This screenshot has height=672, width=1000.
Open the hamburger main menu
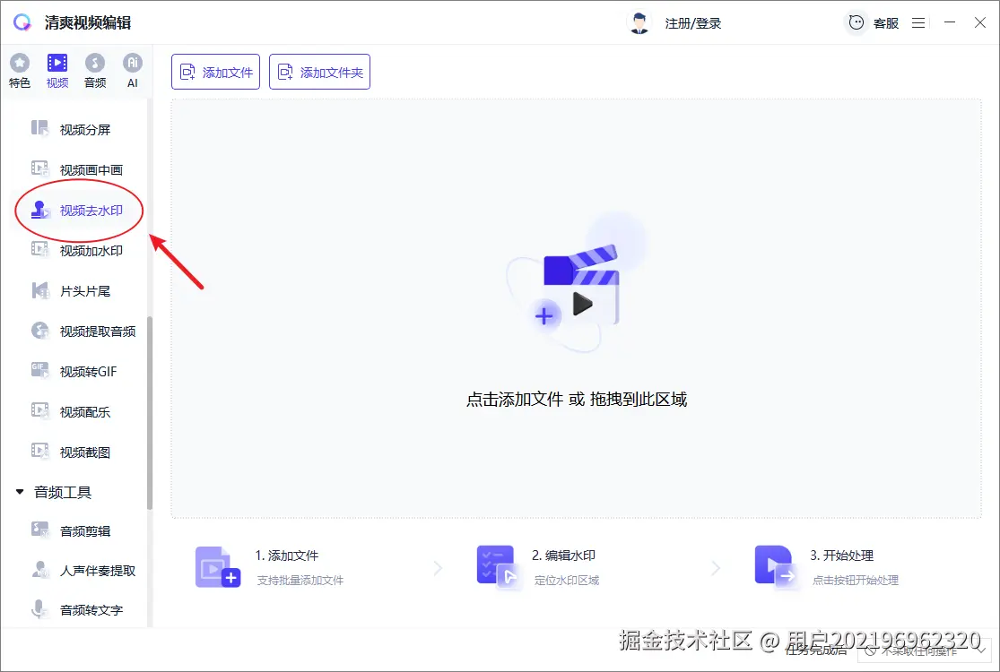[918, 23]
